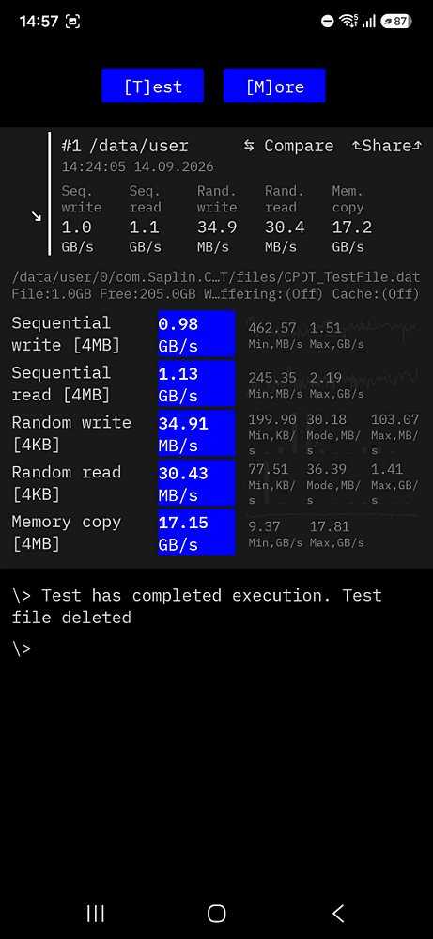
Task: Tap the empty command prompt line
Action: coord(22,649)
